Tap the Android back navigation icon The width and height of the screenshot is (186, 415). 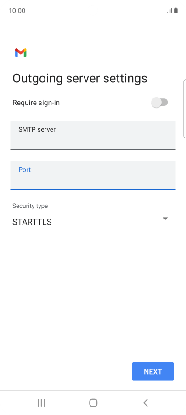coord(145,403)
